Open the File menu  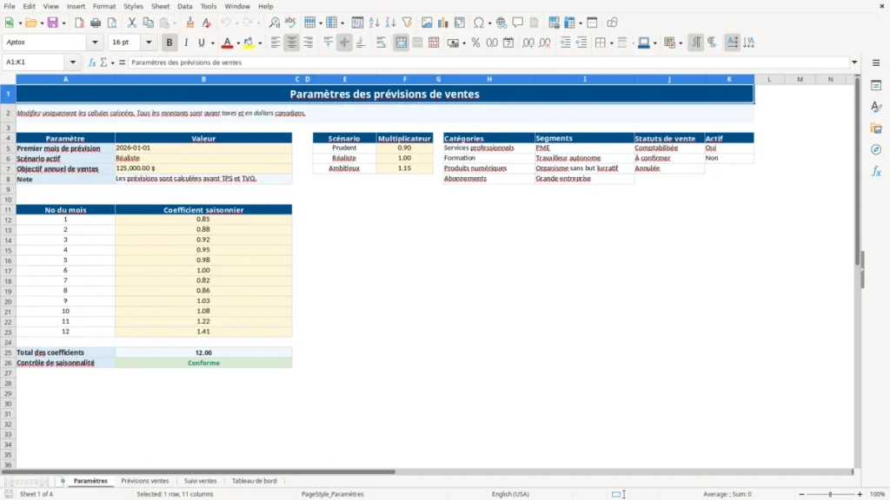pyautogui.click(x=10, y=6)
